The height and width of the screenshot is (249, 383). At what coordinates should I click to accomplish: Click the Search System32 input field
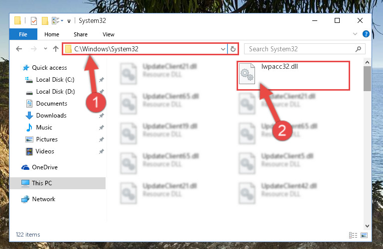click(x=305, y=49)
